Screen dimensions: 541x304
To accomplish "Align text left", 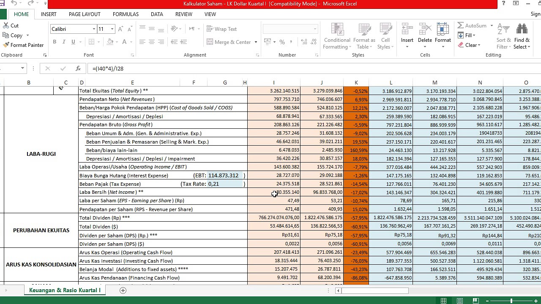I will 142,42.
